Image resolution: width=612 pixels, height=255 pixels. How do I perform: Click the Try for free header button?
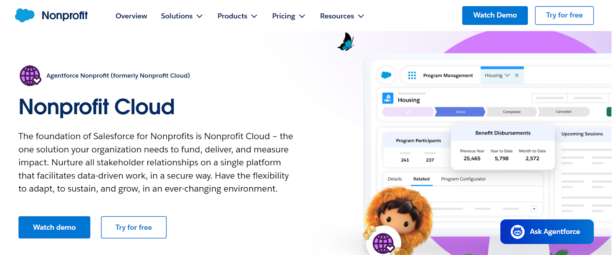point(564,15)
